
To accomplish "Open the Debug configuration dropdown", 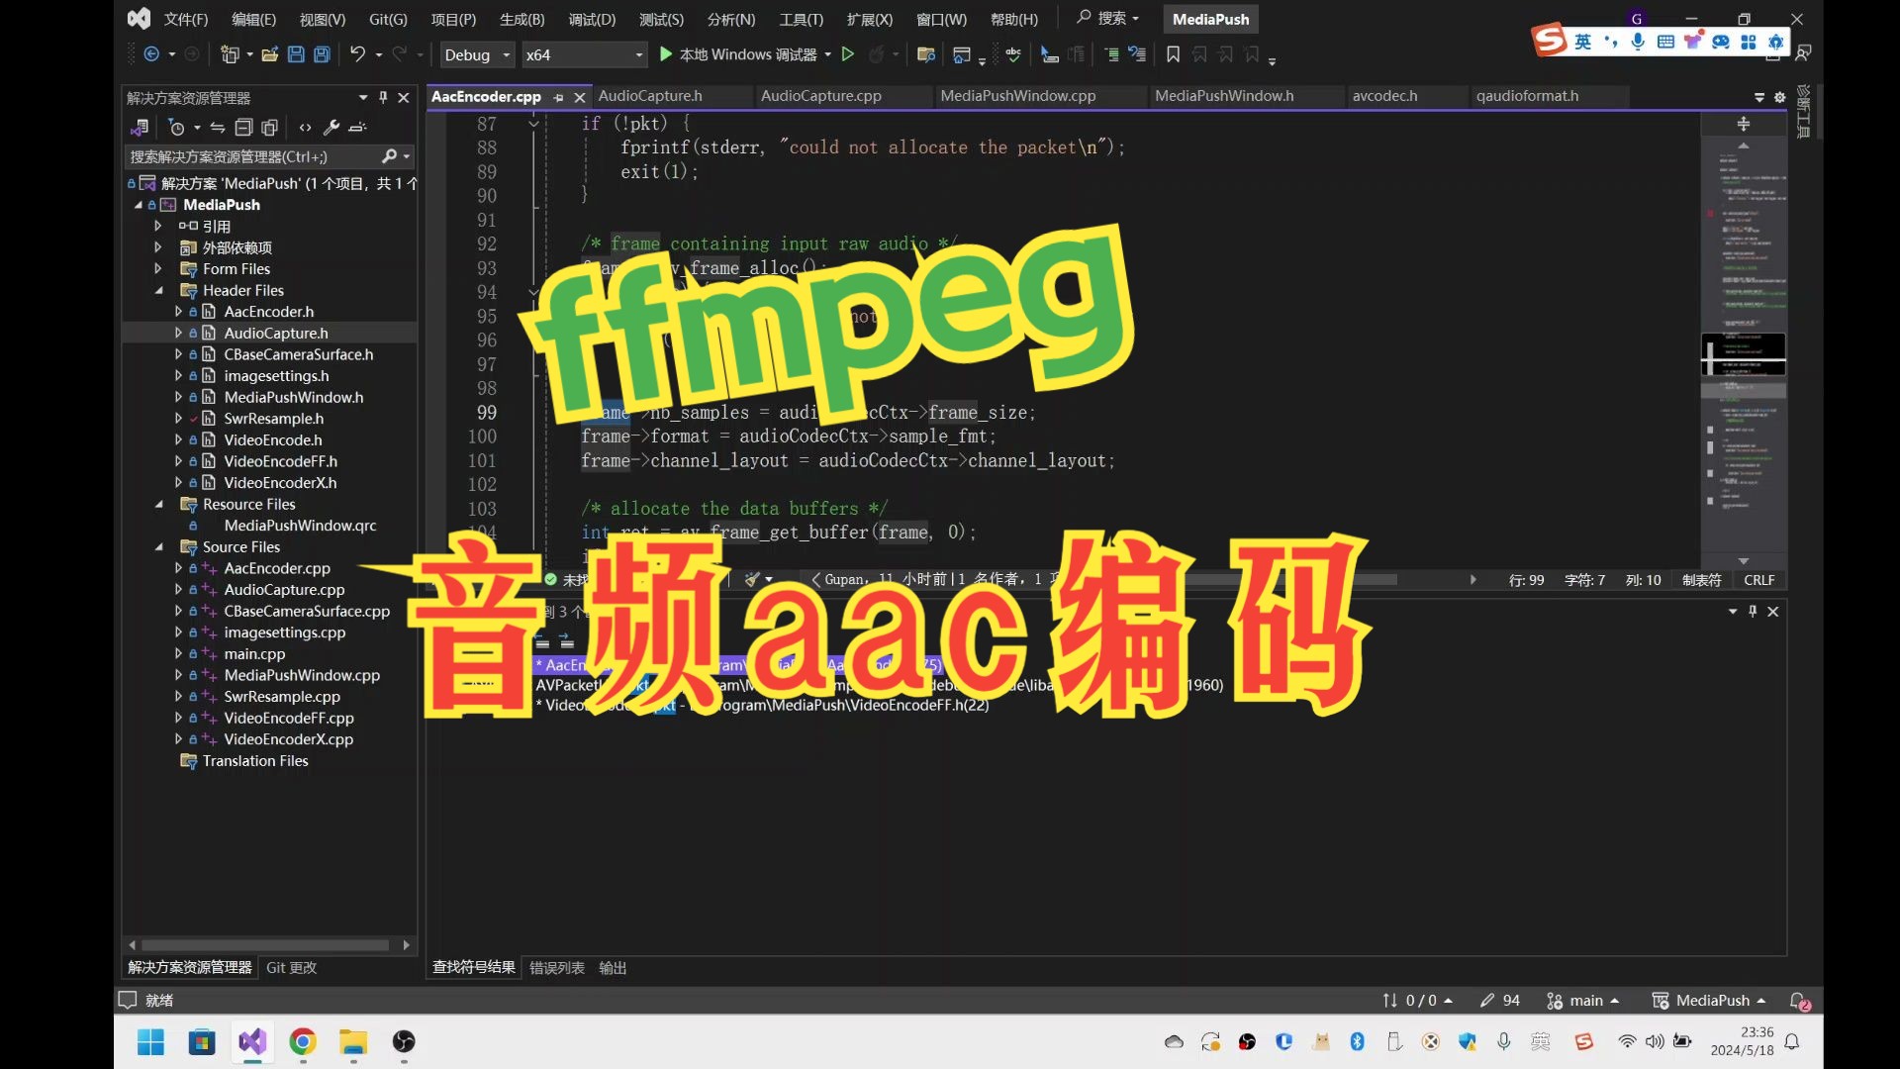I will click(x=477, y=54).
